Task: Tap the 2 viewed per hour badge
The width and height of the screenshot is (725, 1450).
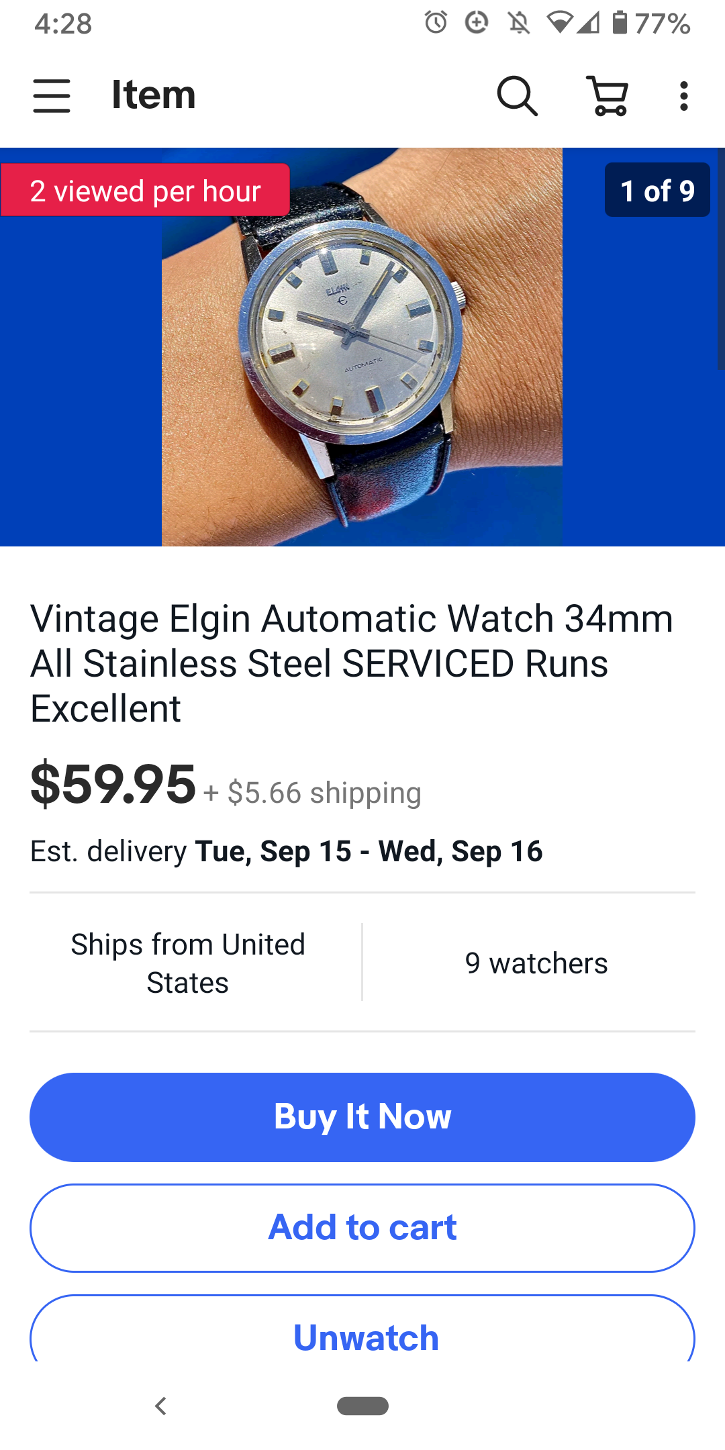Action: click(x=145, y=190)
